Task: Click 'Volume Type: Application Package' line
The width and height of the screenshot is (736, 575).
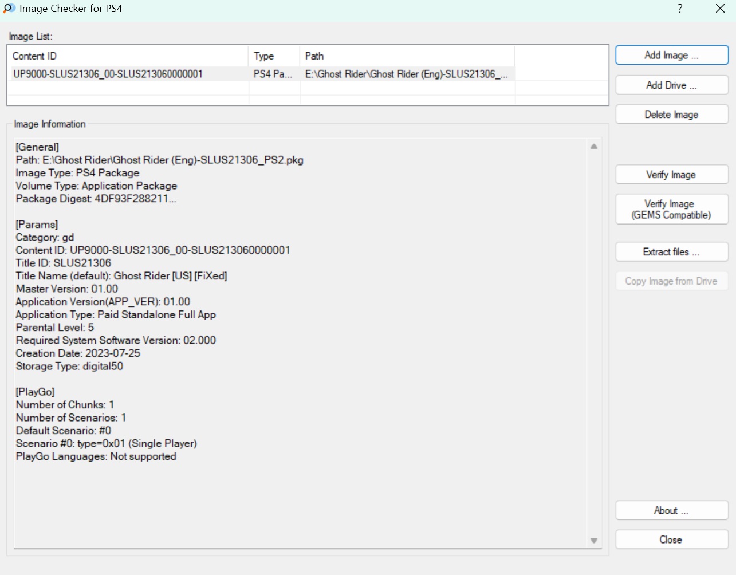Action: pyautogui.click(x=96, y=186)
